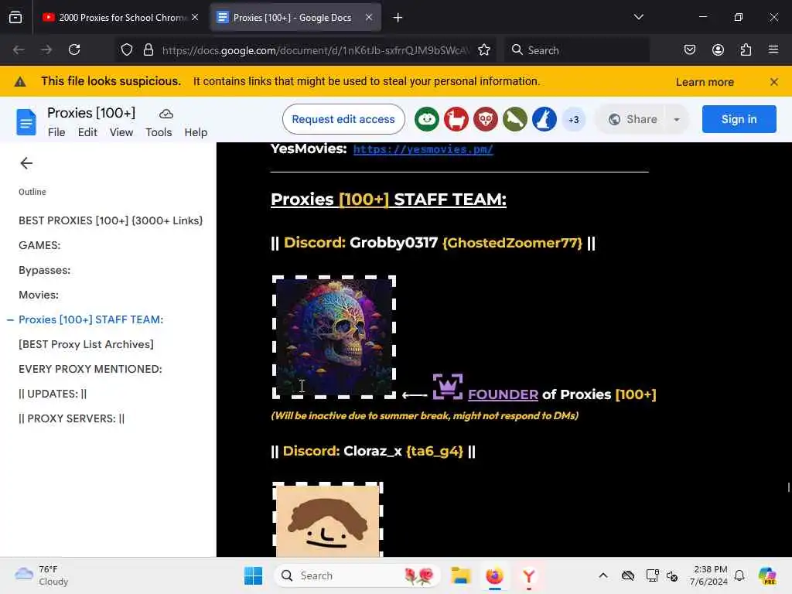Screen dimensions: 792x594
Task: Open the notifications bell icon
Action: click(739, 575)
